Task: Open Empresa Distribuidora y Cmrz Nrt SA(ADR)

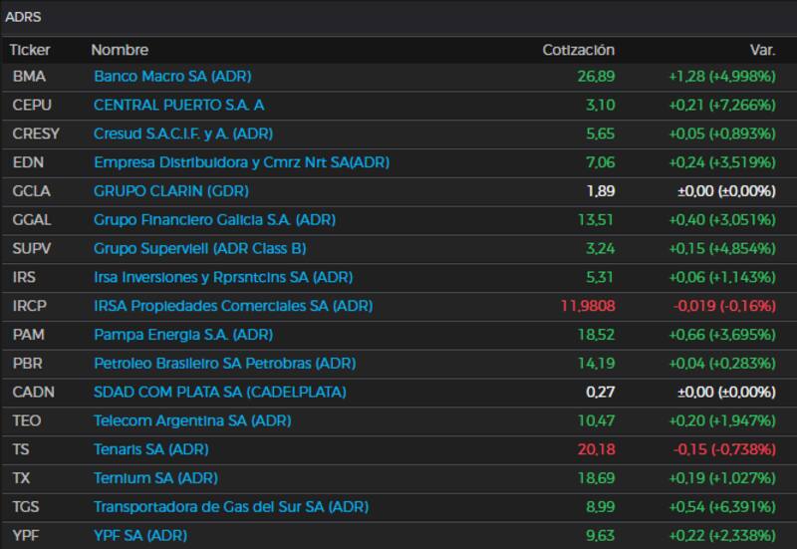Action: point(241,162)
